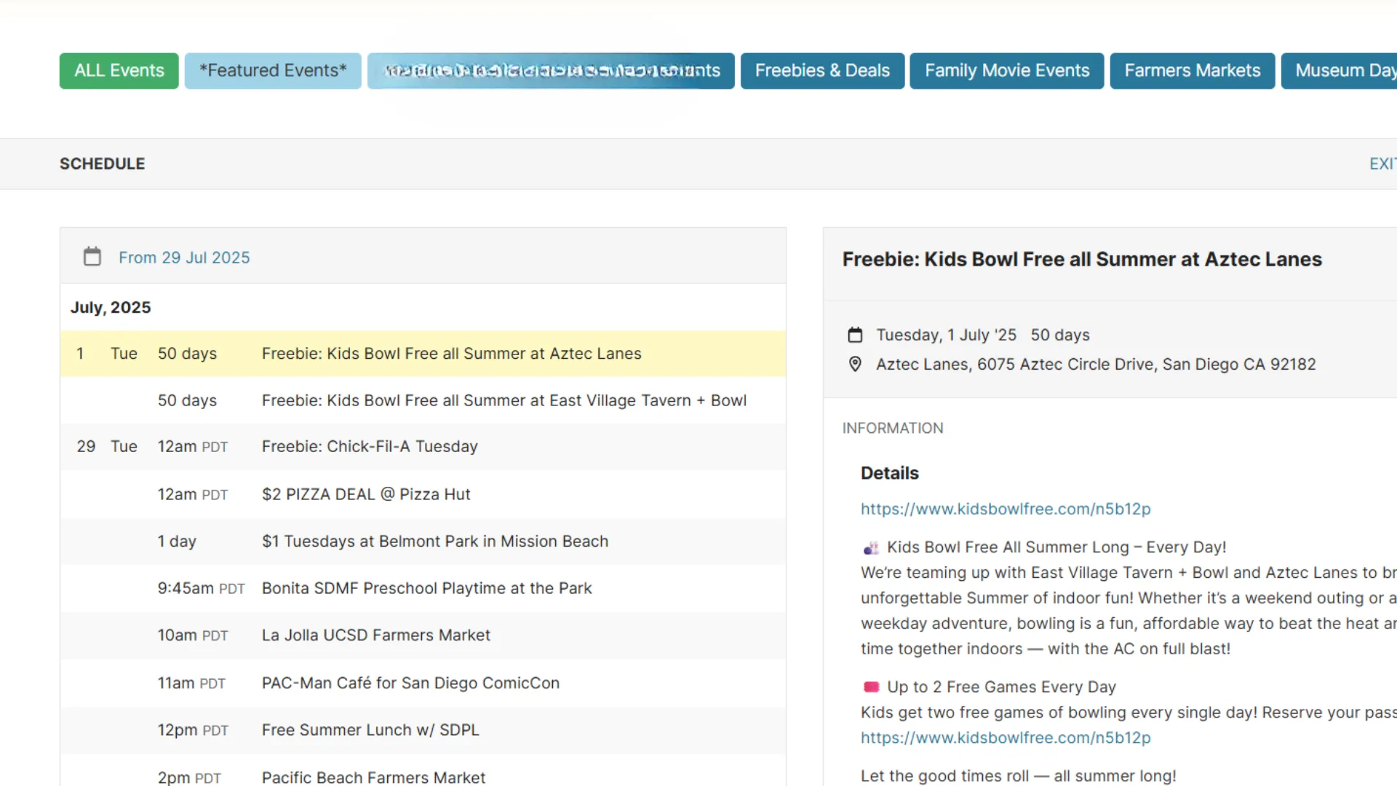The height and width of the screenshot is (786, 1397).
Task: Open the Museum Days tab
Action: (x=1340, y=71)
